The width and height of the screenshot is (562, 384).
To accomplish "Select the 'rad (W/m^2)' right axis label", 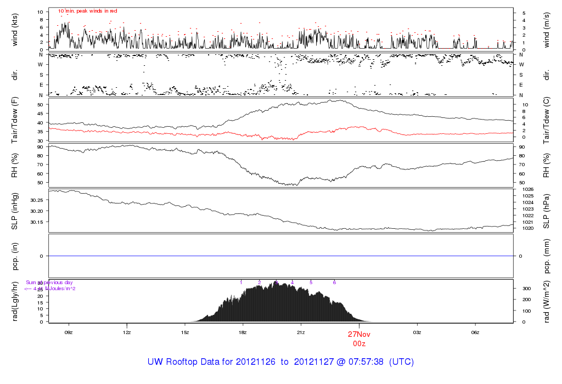I will click(547, 301).
